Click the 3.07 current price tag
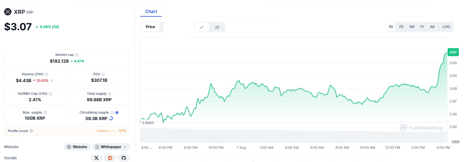This screenshot has width=469, height=162. click(x=453, y=52)
